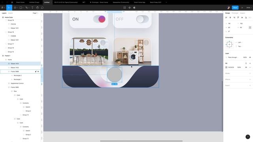Open the Smart Home App file tab
This screenshot has height=142, width=253.
point(140,2)
